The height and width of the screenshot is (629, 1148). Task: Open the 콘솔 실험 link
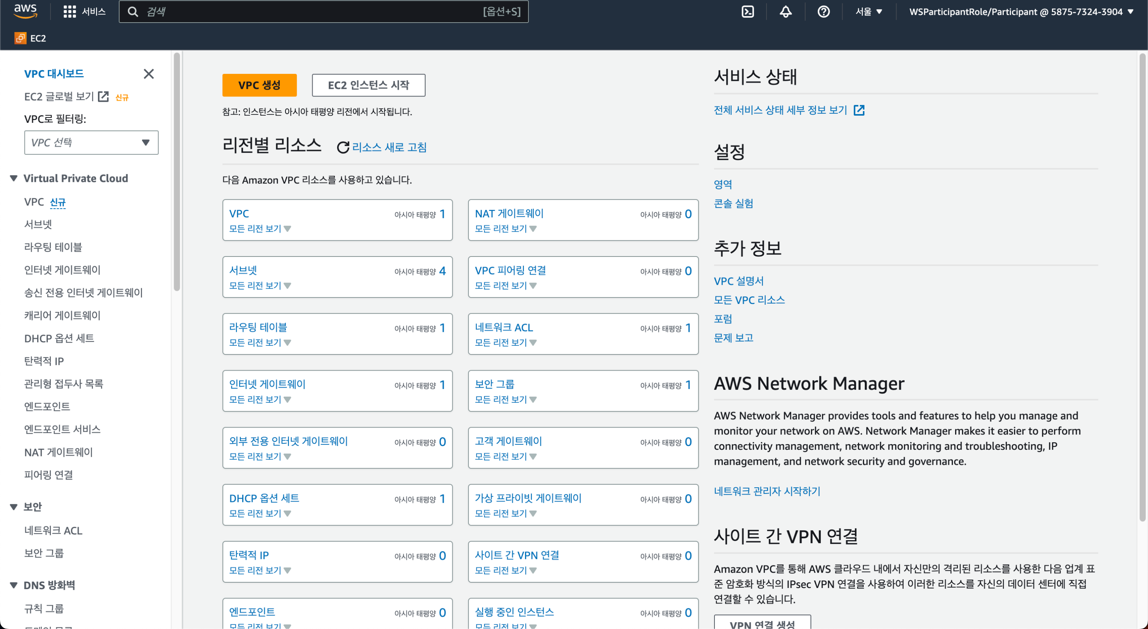[x=733, y=204]
